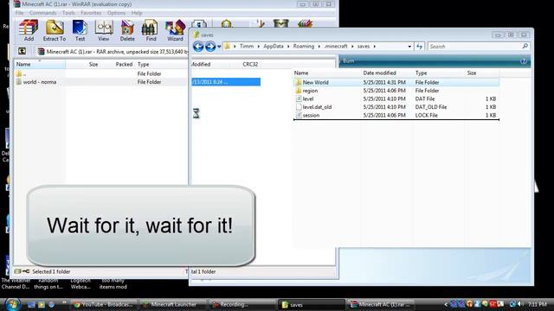Click the volume icon in system tray
The image size is (554, 311).
coord(520,304)
